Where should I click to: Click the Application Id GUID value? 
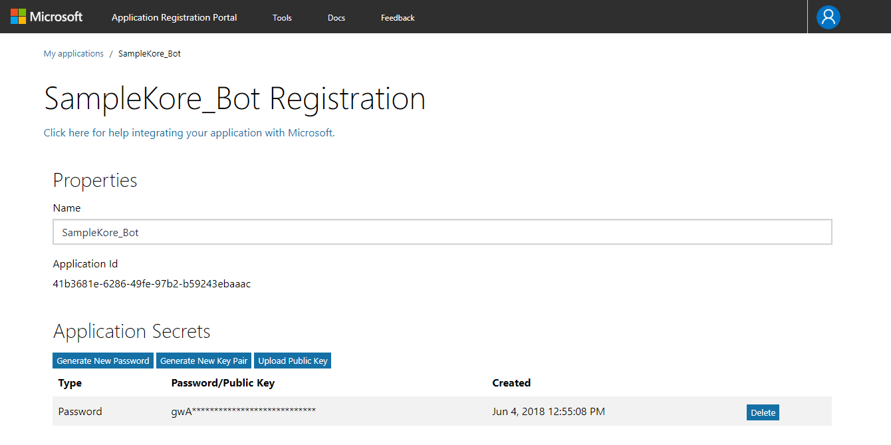[x=152, y=284]
